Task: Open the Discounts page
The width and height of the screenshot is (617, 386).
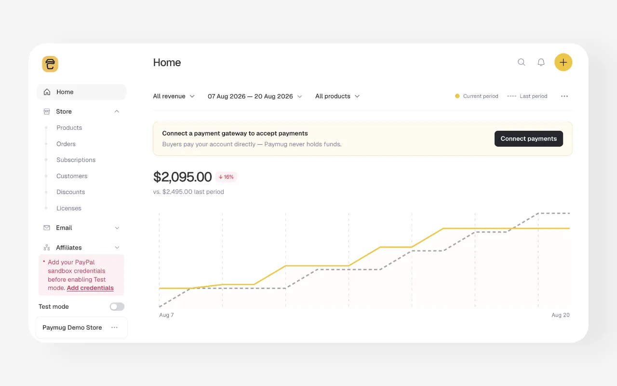Action: [71, 192]
